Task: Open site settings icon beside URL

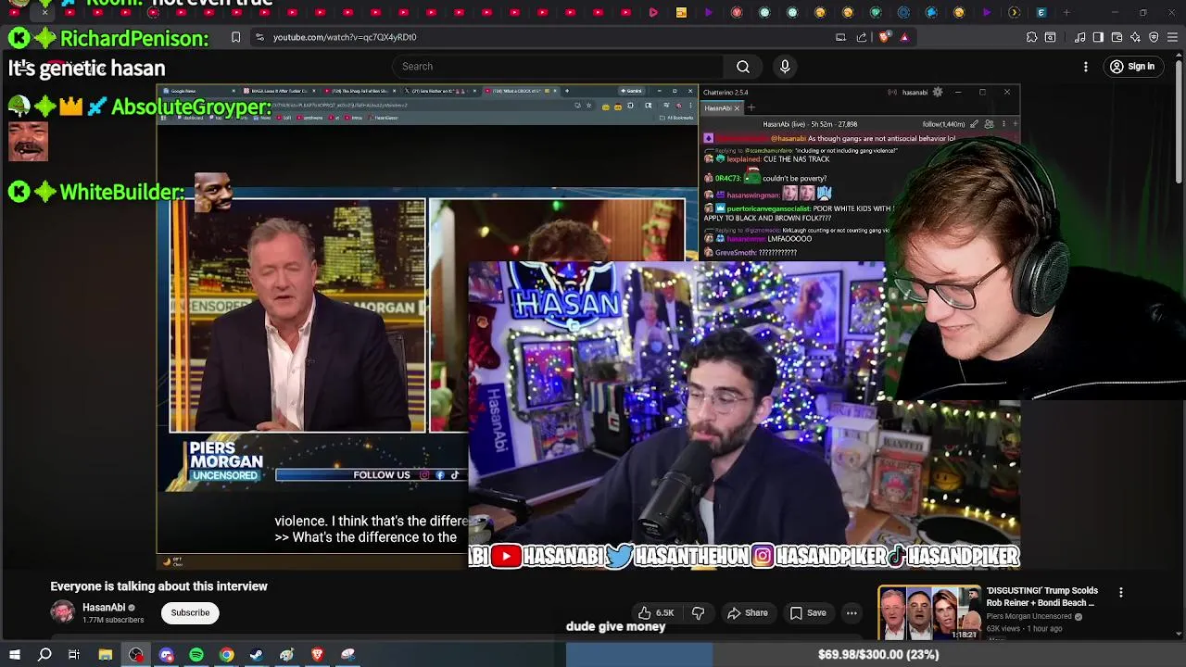Action: point(259,37)
